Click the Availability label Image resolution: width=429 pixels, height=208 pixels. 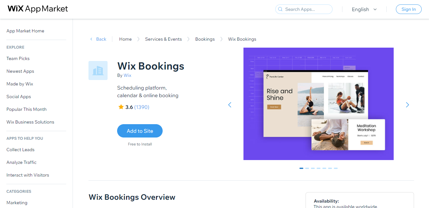(326, 201)
